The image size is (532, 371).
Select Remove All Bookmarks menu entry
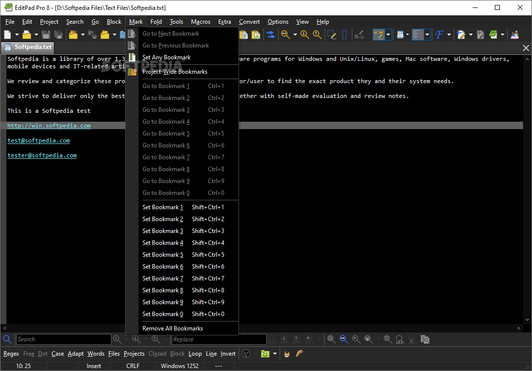point(182,328)
